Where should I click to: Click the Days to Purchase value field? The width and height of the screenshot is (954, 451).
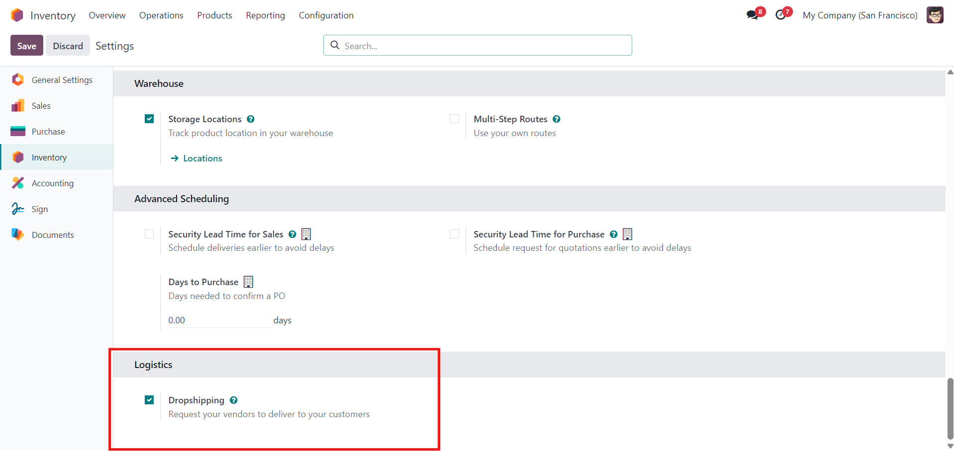pos(219,320)
